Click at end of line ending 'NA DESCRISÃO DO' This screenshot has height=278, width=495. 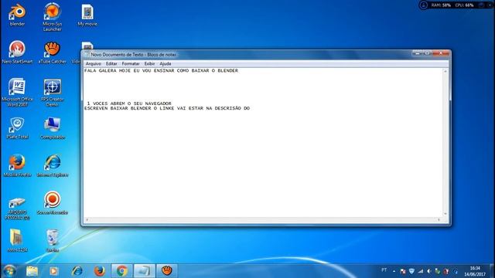251,108
